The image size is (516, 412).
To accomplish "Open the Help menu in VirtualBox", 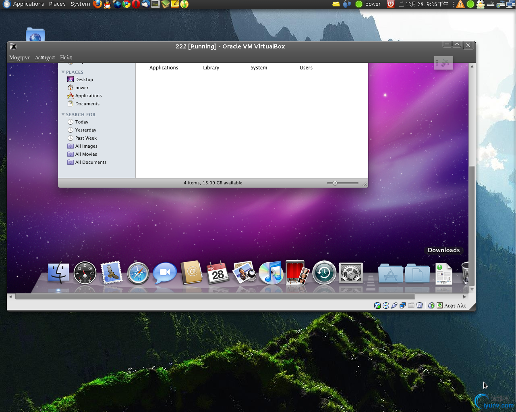I will [x=66, y=57].
